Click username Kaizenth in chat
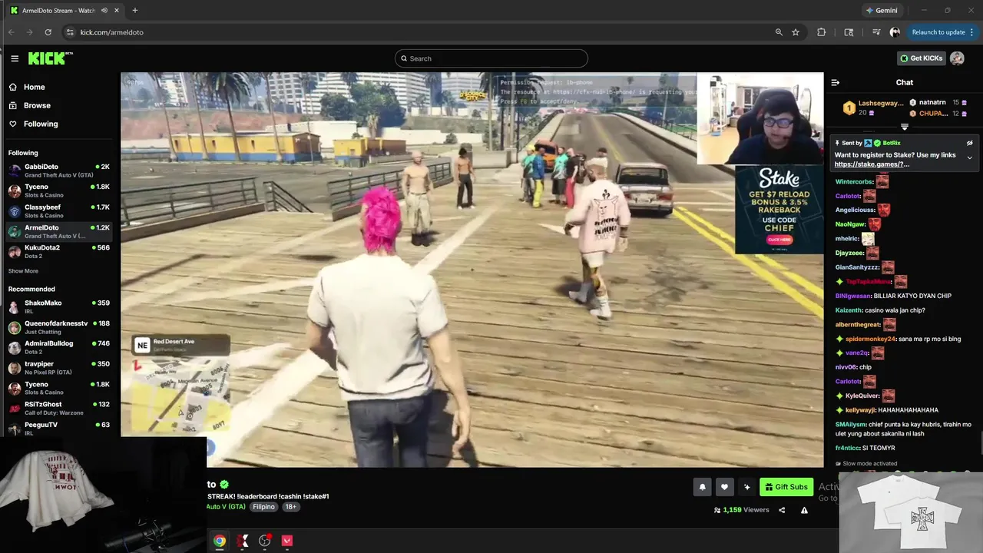 click(x=849, y=310)
